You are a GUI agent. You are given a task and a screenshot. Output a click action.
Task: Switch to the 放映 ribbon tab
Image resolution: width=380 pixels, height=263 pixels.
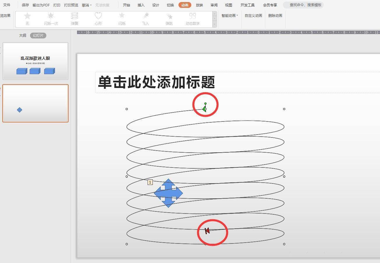pyautogui.click(x=199, y=5)
